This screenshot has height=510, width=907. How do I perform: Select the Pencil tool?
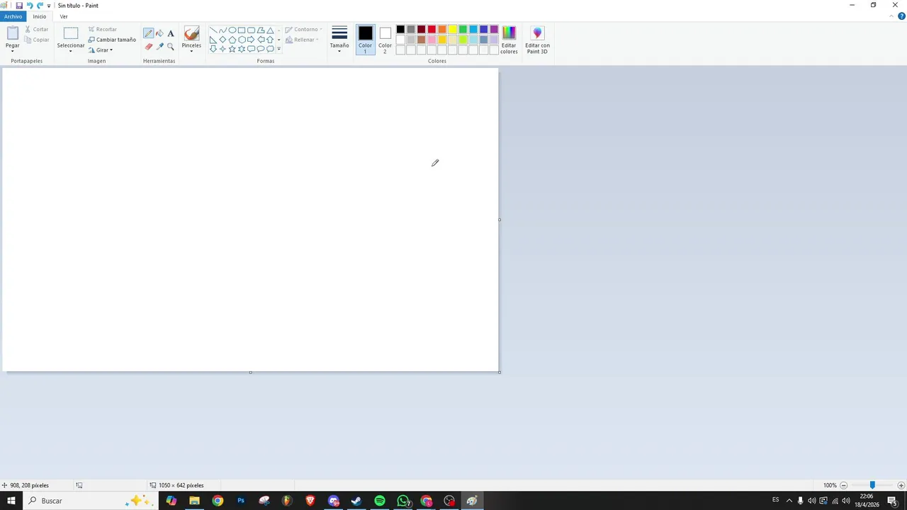[148, 33]
